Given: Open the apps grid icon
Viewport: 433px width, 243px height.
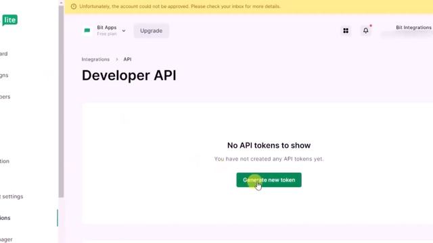Looking at the screenshot, I should pyautogui.click(x=346, y=31).
